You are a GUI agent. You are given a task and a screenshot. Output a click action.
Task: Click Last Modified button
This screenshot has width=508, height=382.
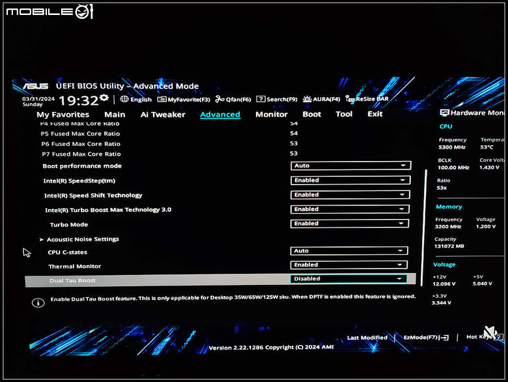pyautogui.click(x=367, y=338)
